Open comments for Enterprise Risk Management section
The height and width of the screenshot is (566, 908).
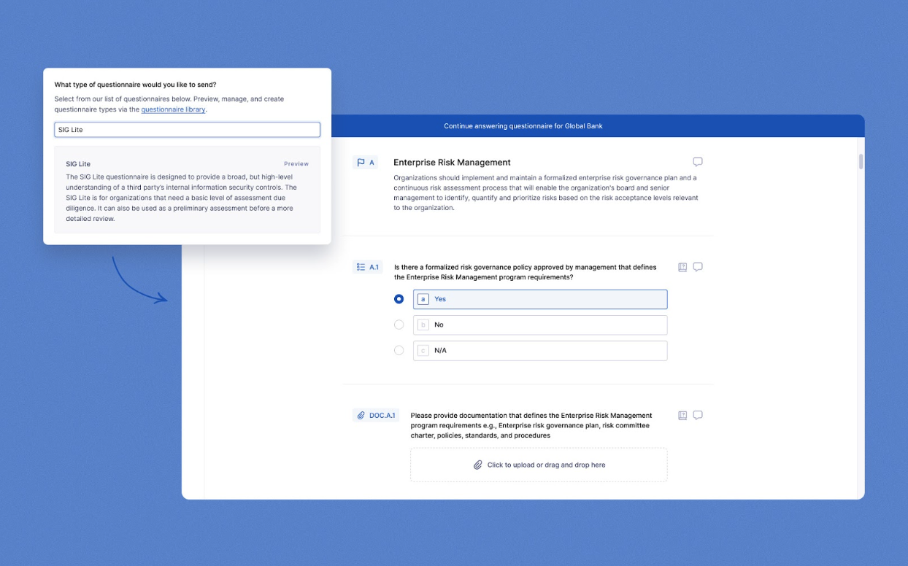pos(698,162)
